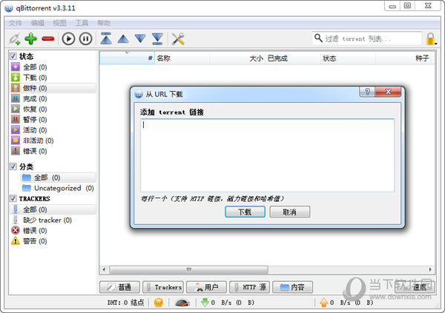Open the 文件 menu
The image size is (445, 313).
[x=16, y=23]
